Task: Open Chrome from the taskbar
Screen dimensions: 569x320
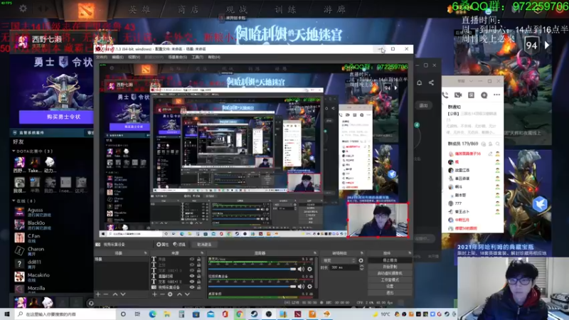Action: [240, 314]
